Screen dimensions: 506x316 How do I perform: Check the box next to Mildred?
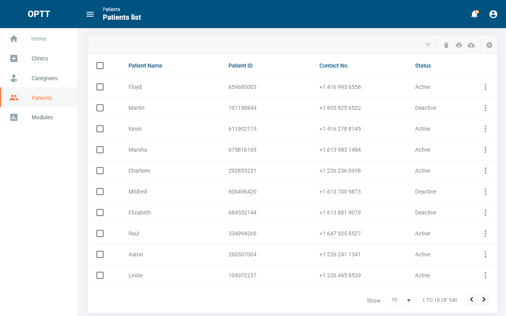(100, 192)
